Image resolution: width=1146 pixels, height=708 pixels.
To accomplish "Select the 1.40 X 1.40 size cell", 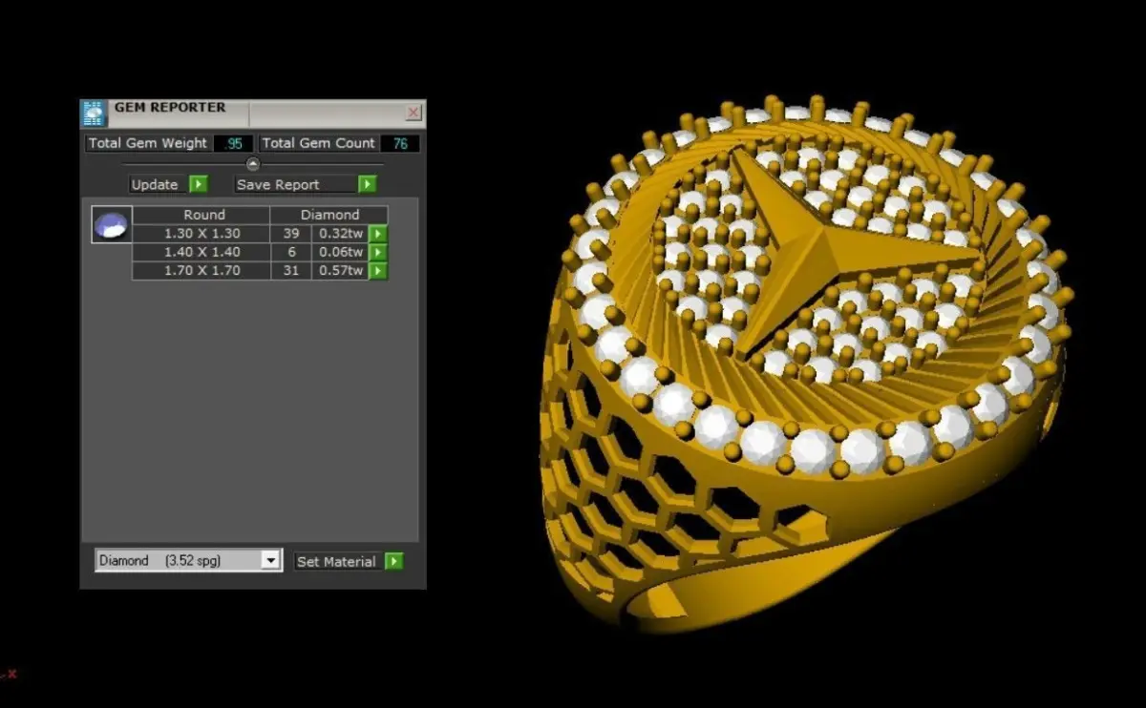I will (202, 253).
